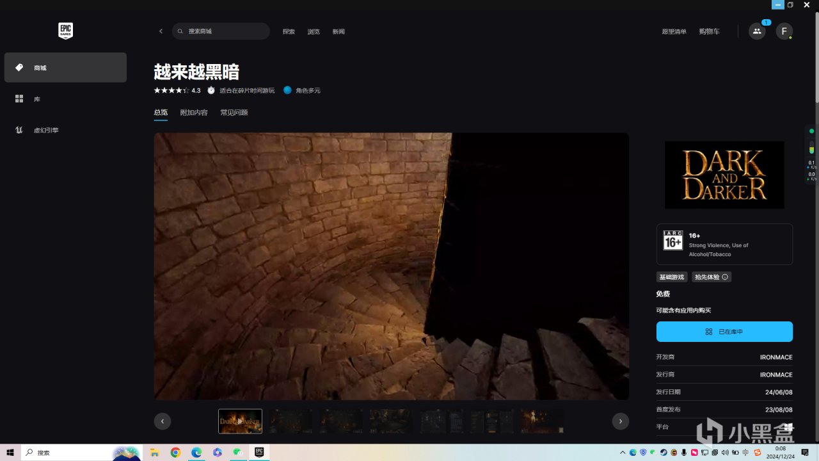
Task: Open the 商城 store section in the sidebar
Action: pos(65,67)
